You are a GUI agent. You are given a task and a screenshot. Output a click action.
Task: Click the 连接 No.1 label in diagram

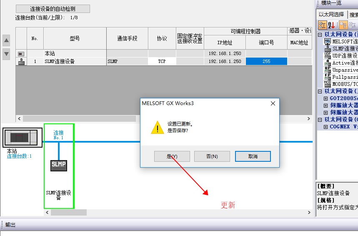point(58,135)
